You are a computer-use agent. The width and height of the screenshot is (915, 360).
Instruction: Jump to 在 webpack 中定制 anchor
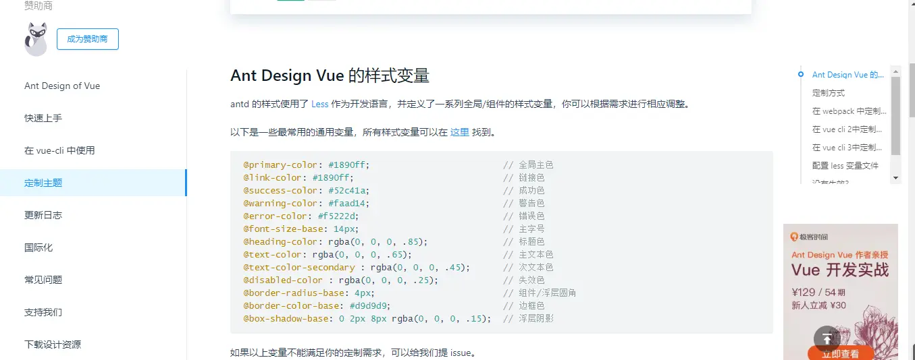[849, 111]
